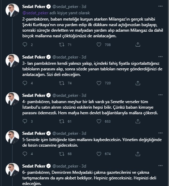Open more options menu on tweet "3- lan pambıkören"
The height and width of the screenshot is (186, 169).
(x=160, y=57)
